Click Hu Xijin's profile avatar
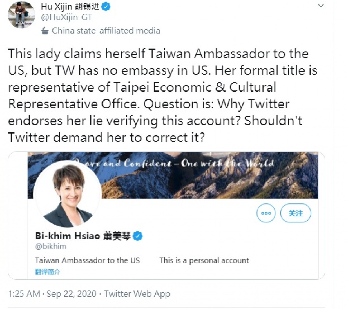Image resolution: width=348 pixels, height=309 pixels. coord(21,15)
